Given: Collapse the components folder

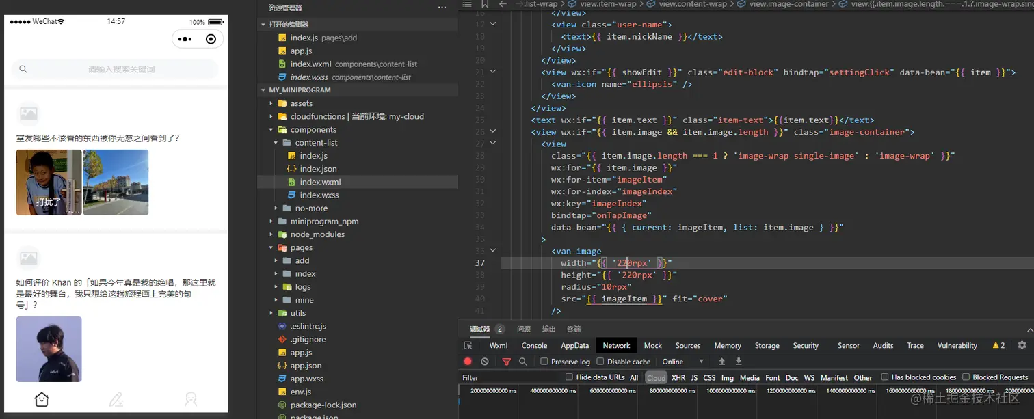Looking at the screenshot, I should (271, 129).
